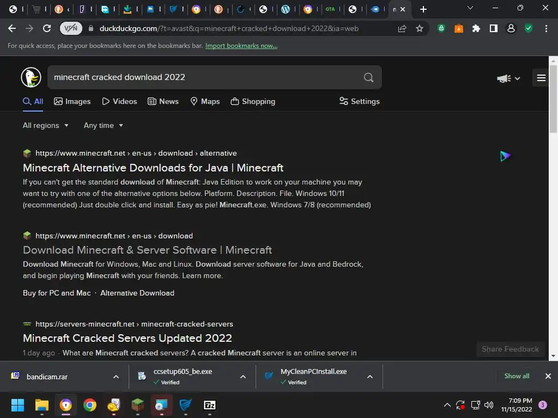Toggle the VPN badge in address bar
Screen dimensions: 558x418
(71, 28)
